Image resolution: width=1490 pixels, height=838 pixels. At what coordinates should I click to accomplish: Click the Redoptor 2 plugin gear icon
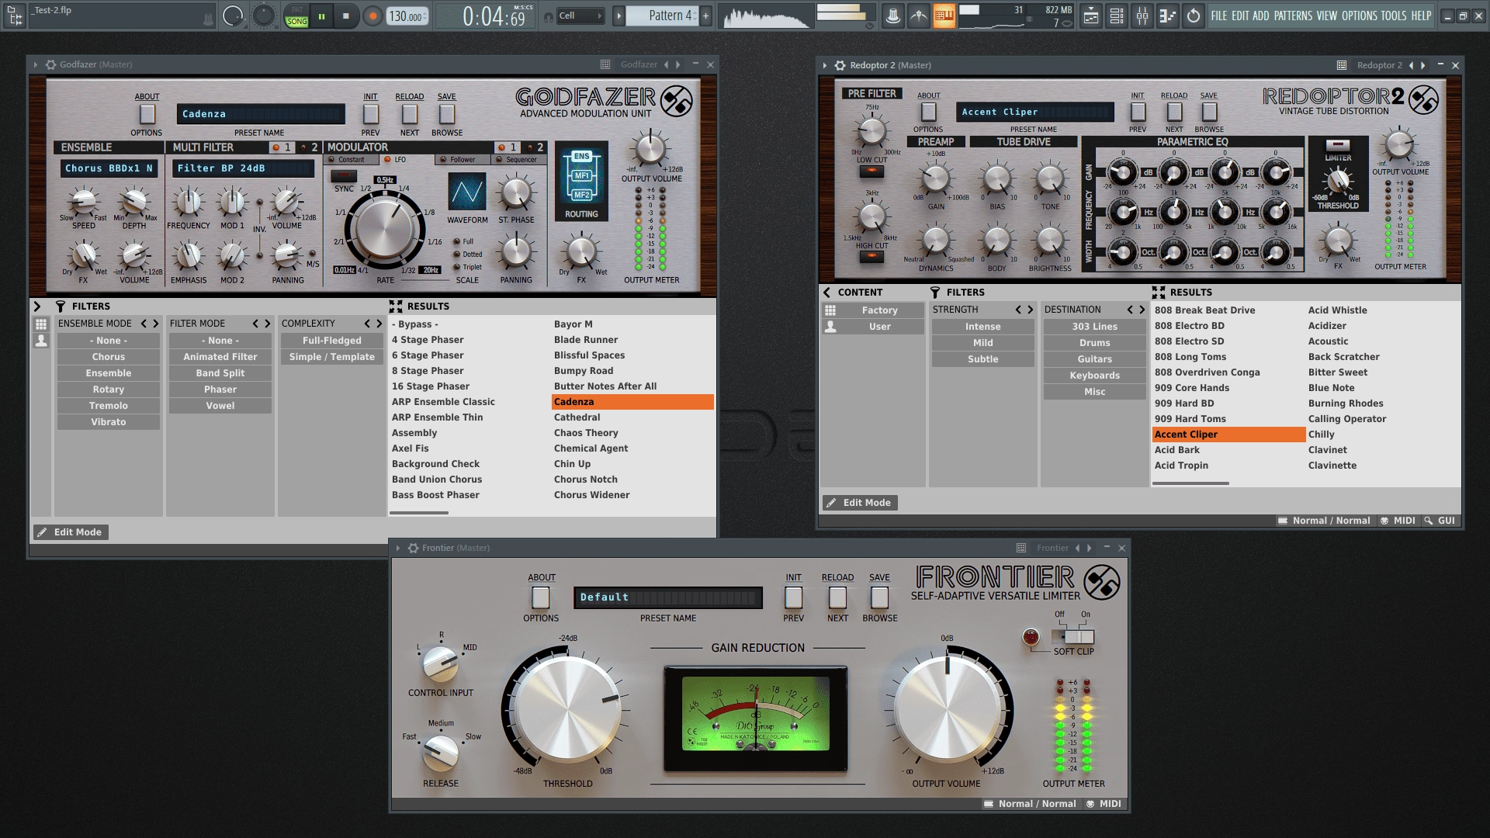(x=840, y=65)
